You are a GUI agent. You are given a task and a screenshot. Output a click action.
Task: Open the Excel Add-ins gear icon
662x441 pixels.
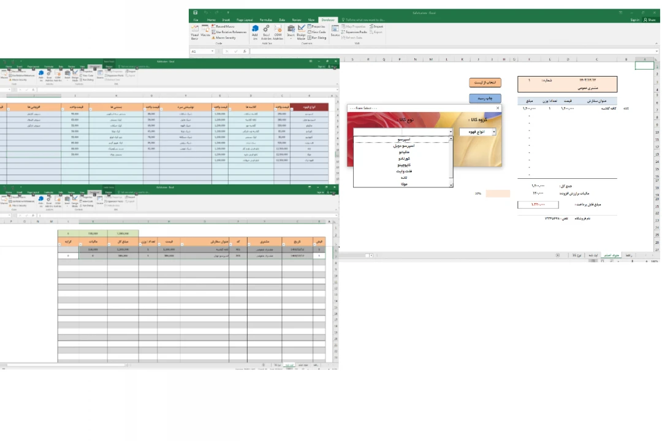click(266, 32)
